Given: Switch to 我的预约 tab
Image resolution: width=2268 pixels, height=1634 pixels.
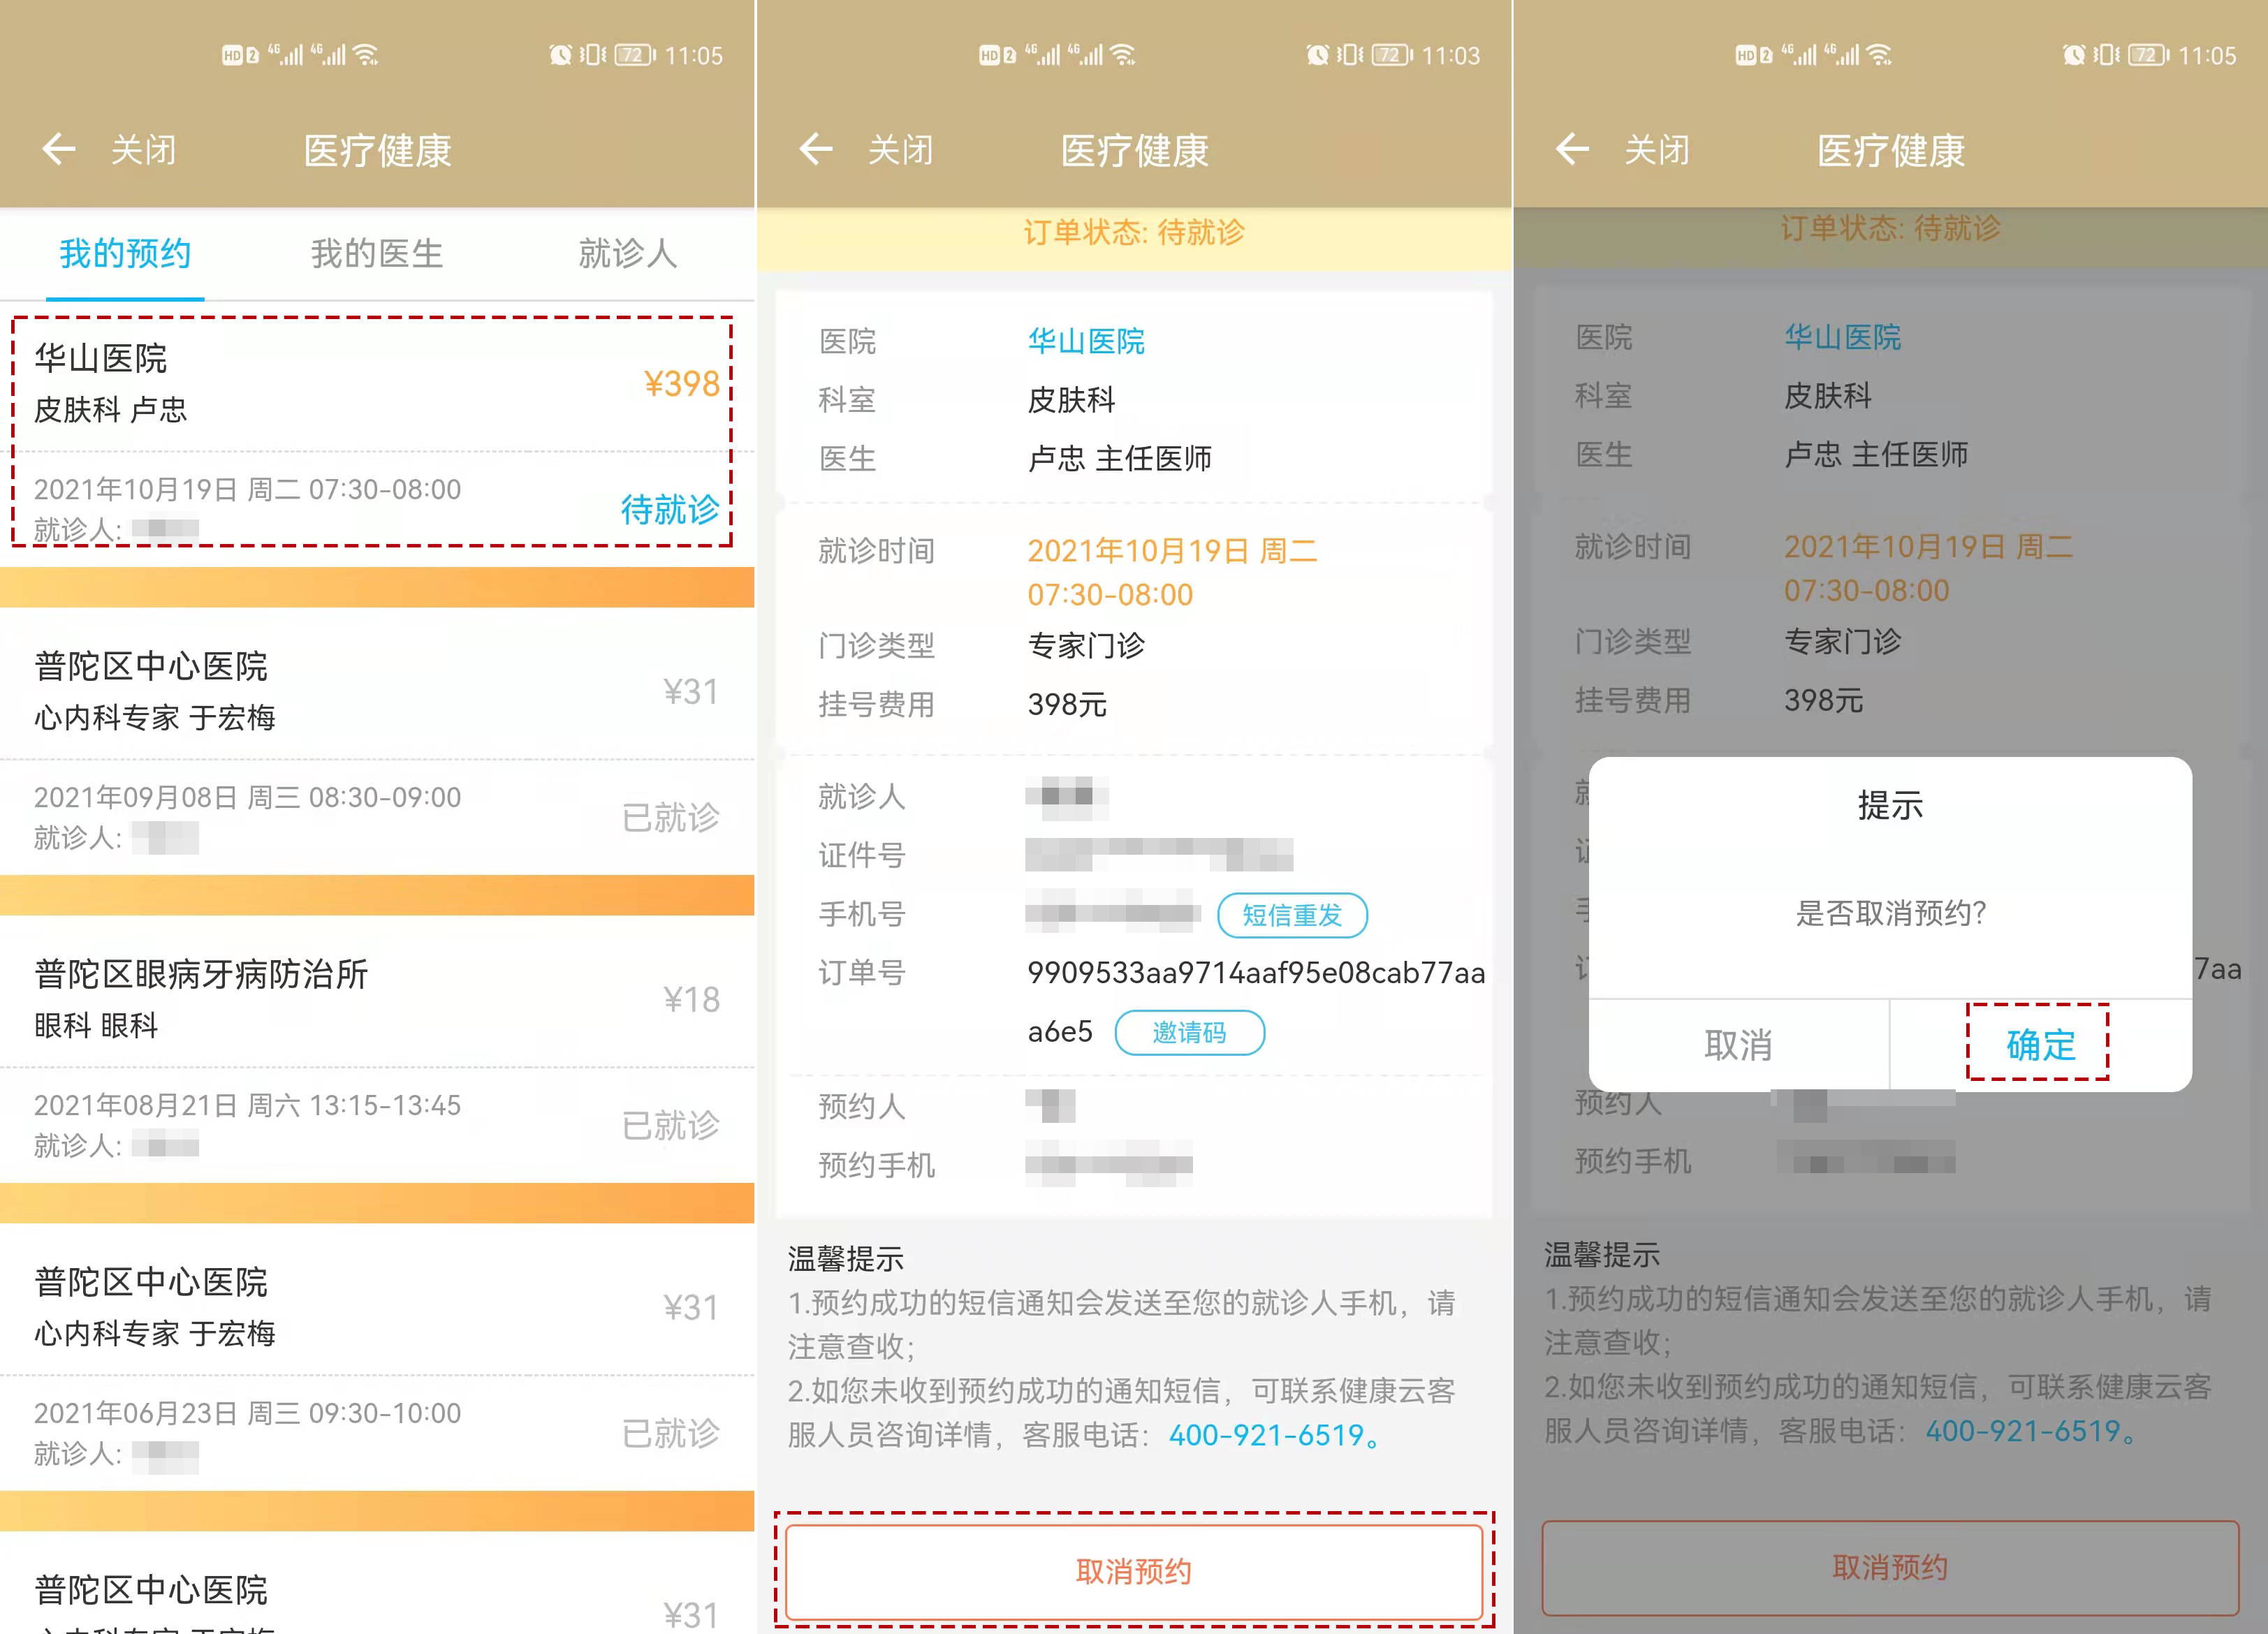Looking at the screenshot, I should [125, 253].
